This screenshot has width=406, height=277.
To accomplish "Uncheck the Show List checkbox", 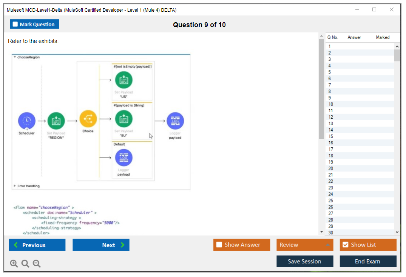I will pyautogui.click(x=345, y=245).
